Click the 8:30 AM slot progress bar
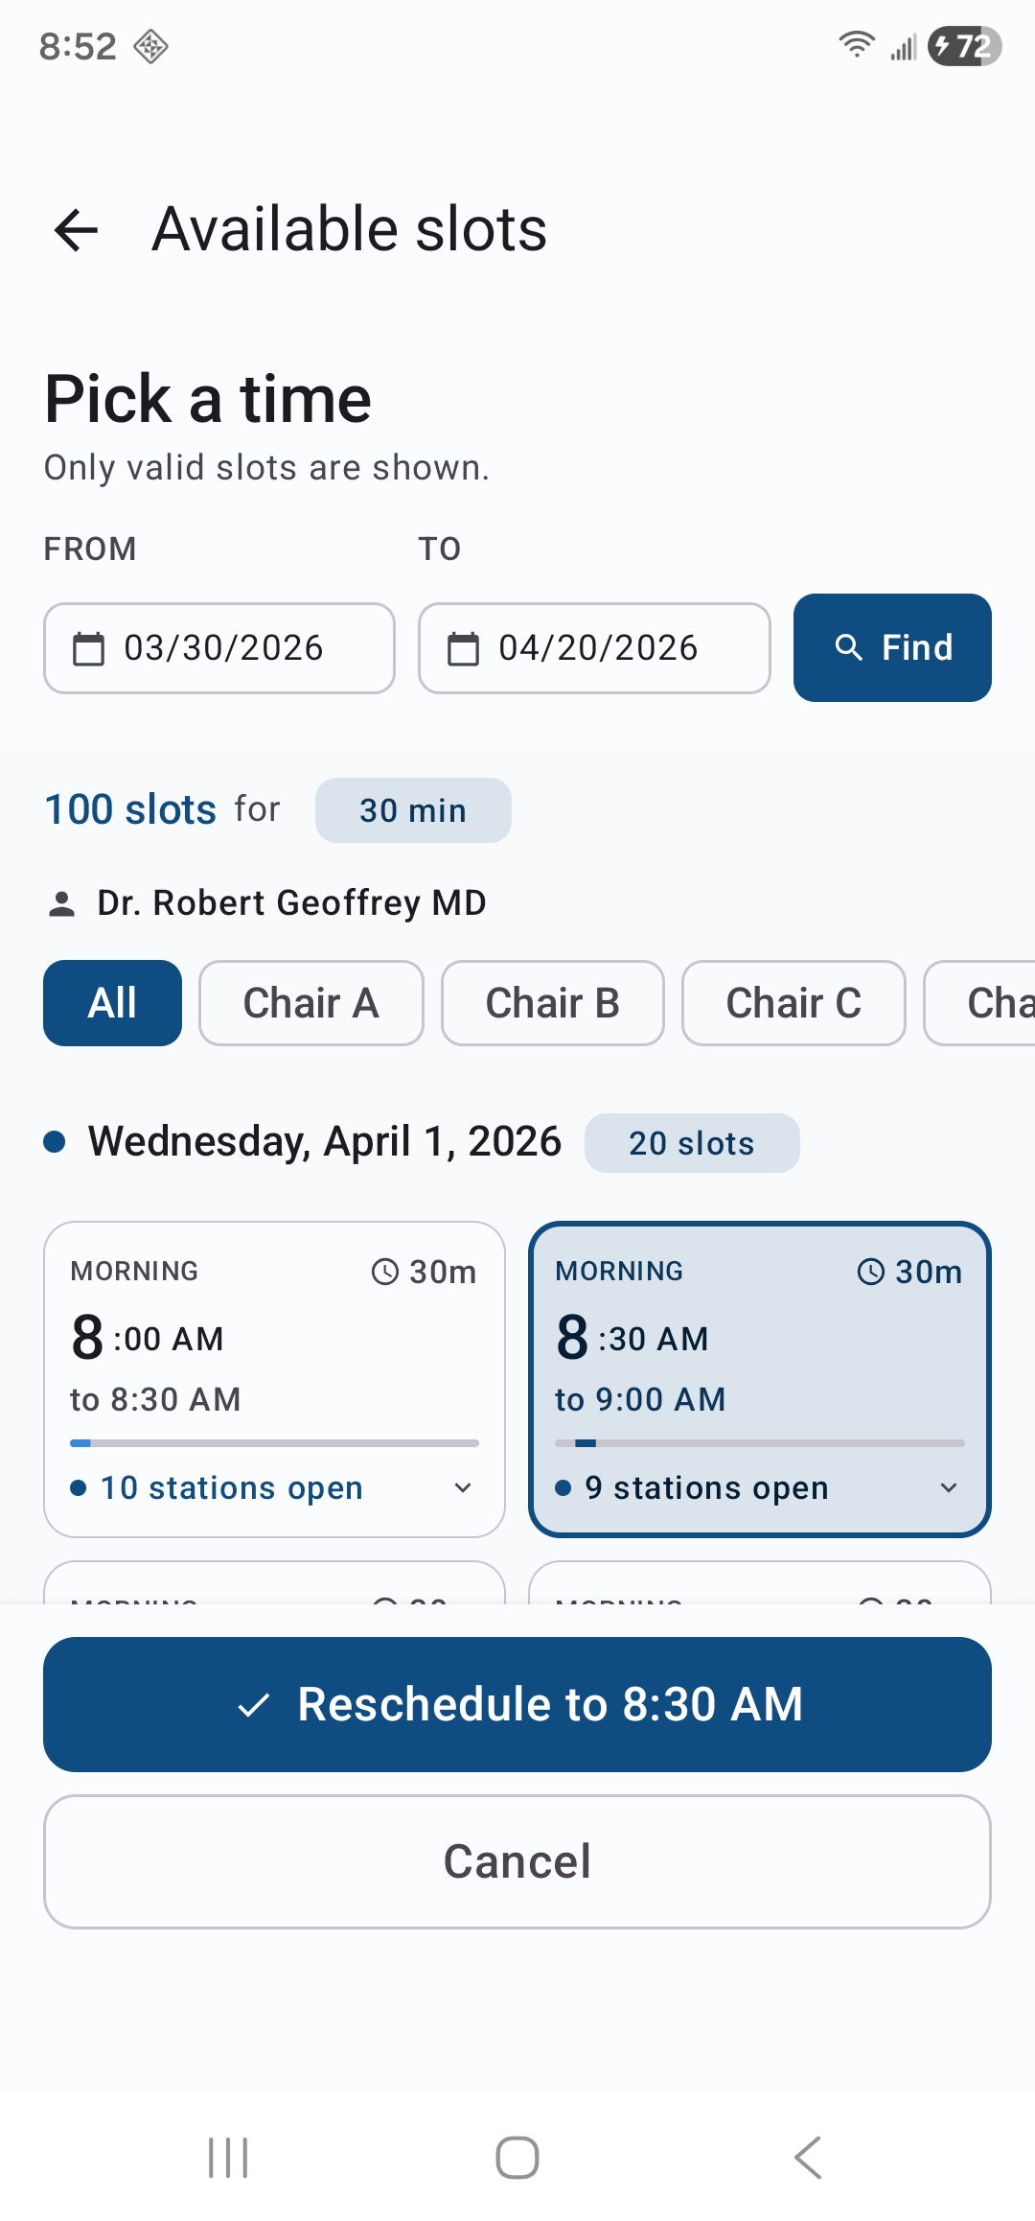Viewport: 1035px width, 2221px height. [760, 1443]
